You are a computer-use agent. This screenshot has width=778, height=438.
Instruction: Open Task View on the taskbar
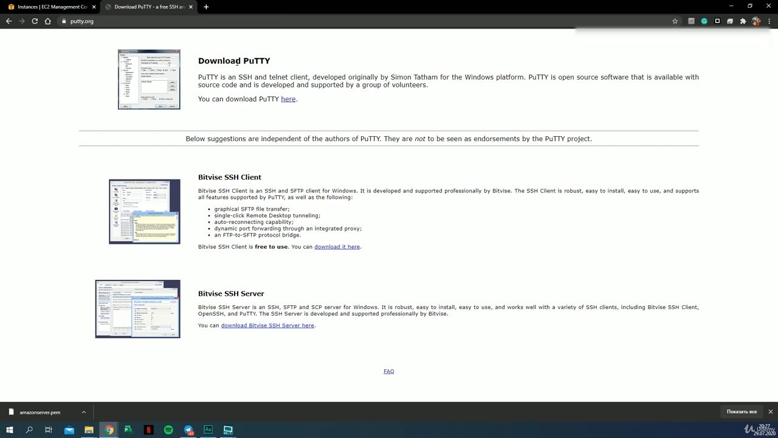pyautogui.click(x=49, y=430)
